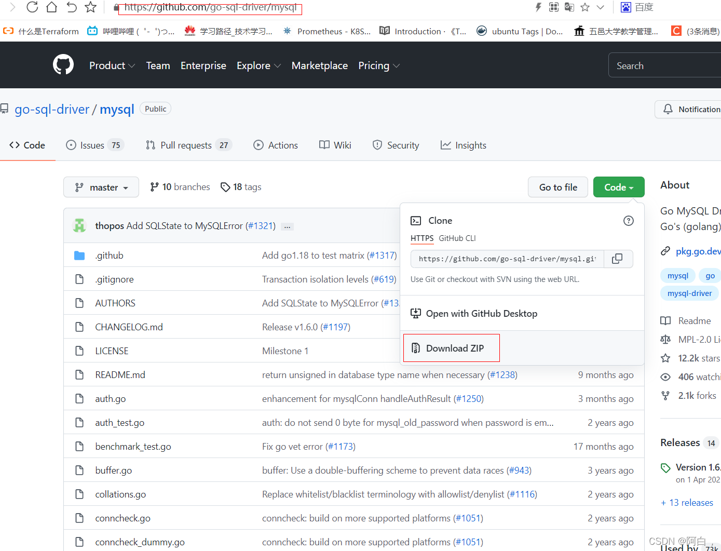
Task: Open the Pull requests tab
Action: click(x=188, y=145)
